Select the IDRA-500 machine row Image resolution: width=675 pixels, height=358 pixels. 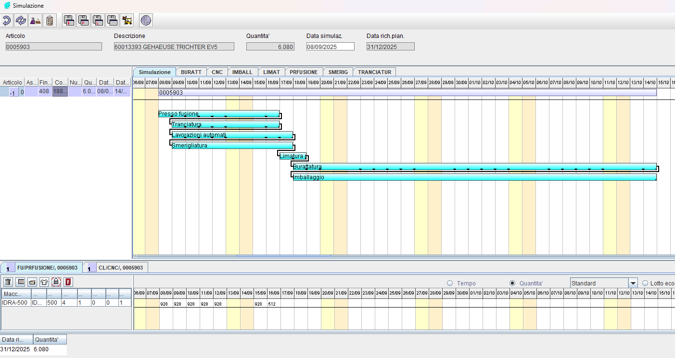coord(15,303)
